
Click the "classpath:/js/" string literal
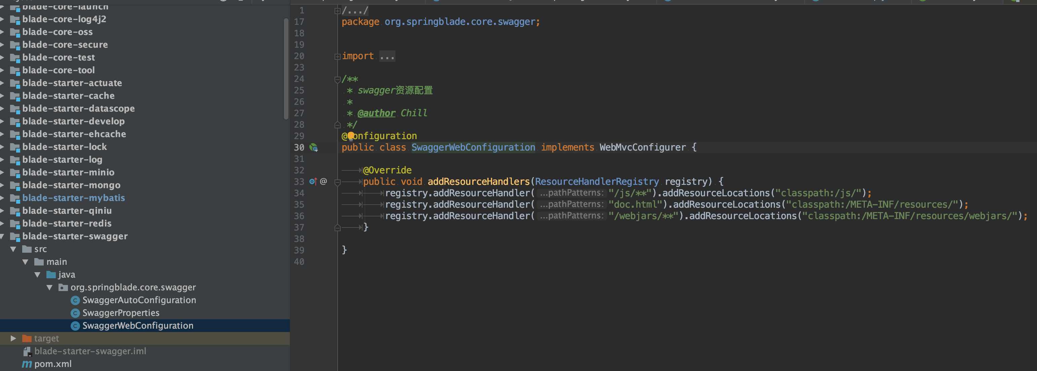[818, 193]
